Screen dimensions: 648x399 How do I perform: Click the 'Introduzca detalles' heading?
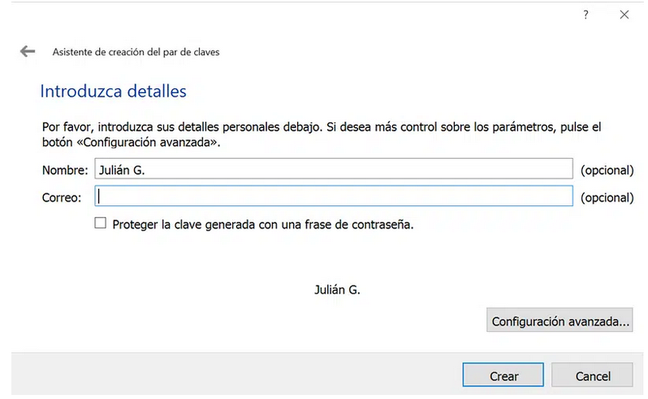click(114, 91)
